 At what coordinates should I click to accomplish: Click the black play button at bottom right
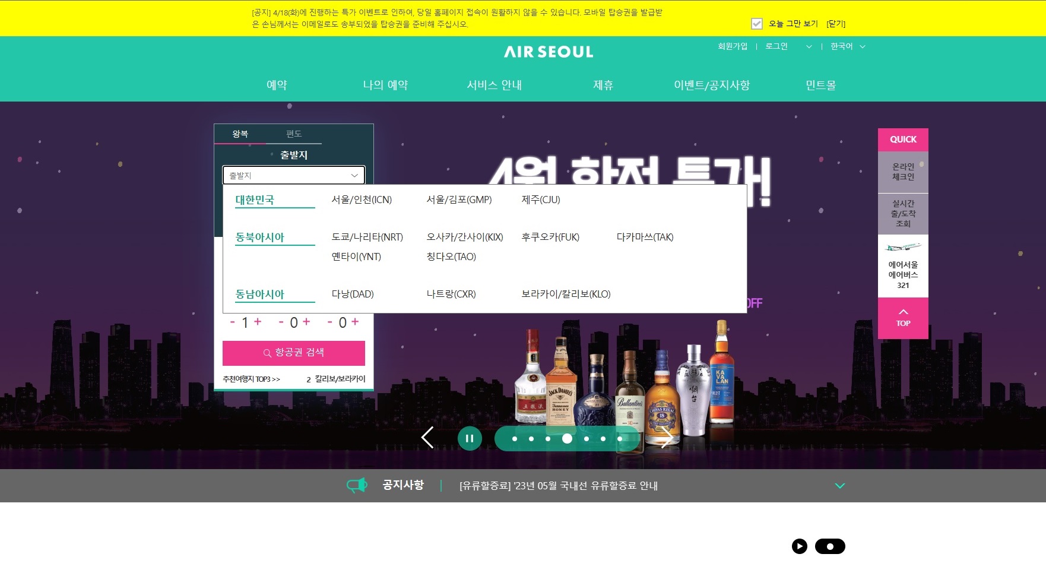pos(800,546)
